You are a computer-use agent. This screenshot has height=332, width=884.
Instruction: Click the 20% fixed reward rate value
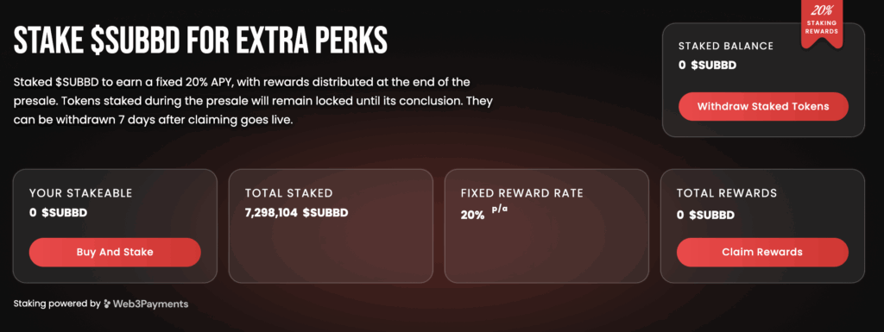[x=472, y=215]
